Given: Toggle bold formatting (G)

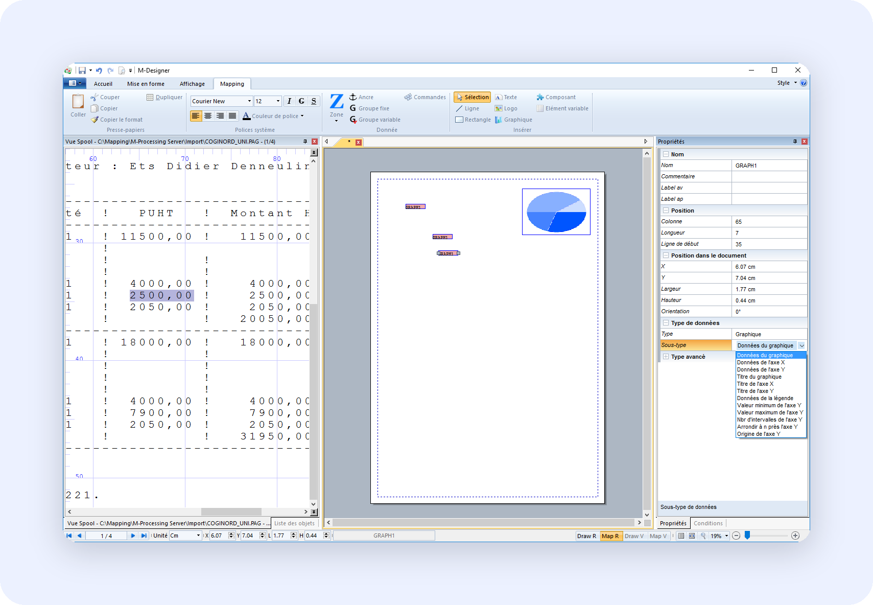Looking at the screenshot, I should tap(301, 101).
